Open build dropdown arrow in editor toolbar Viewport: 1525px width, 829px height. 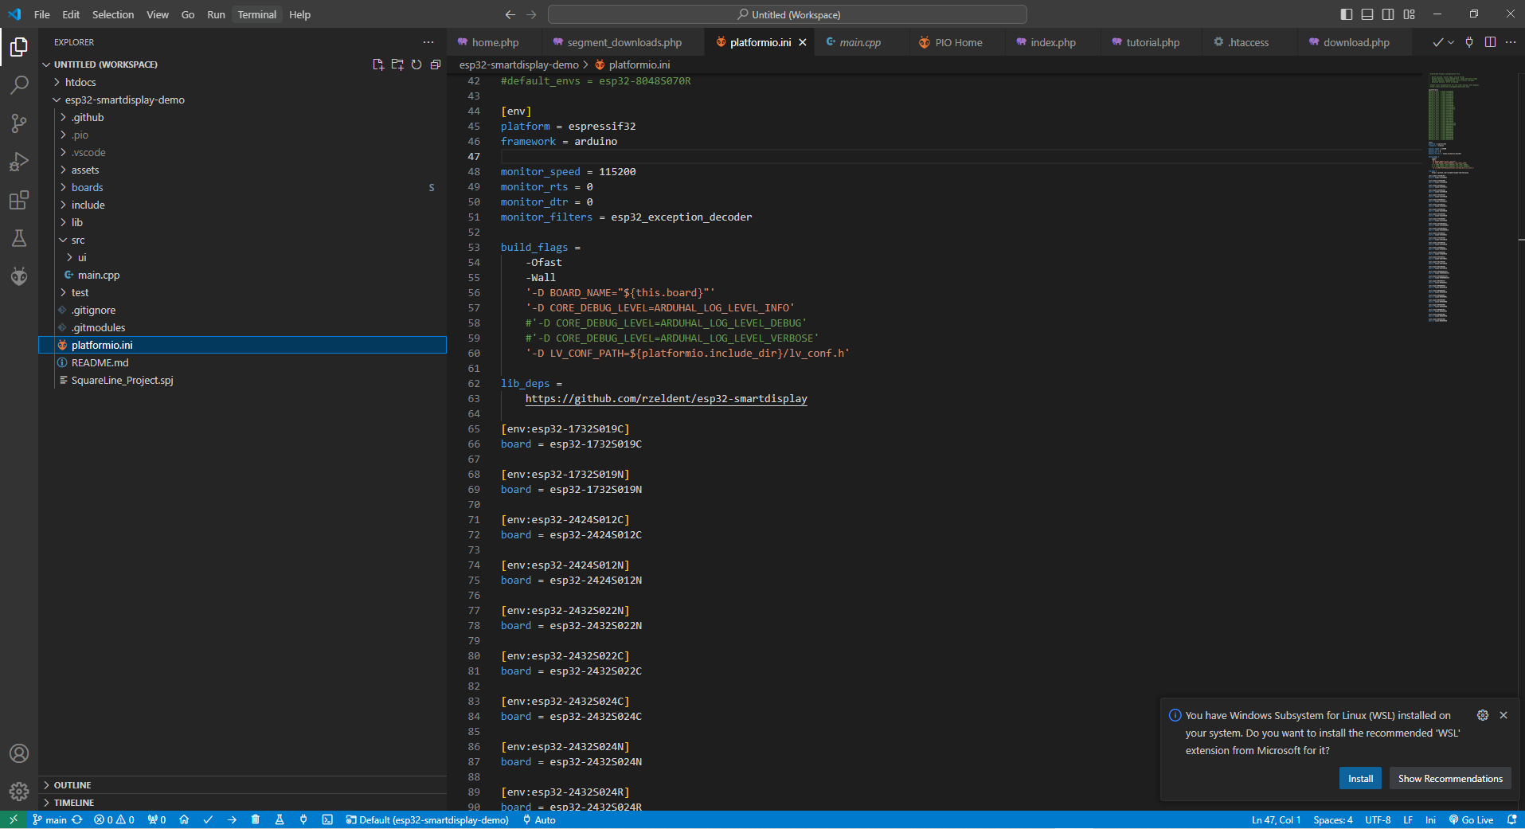(x=1451, y=42)
